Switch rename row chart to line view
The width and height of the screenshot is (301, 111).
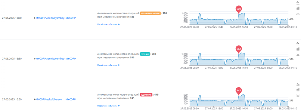pos(298,3)
